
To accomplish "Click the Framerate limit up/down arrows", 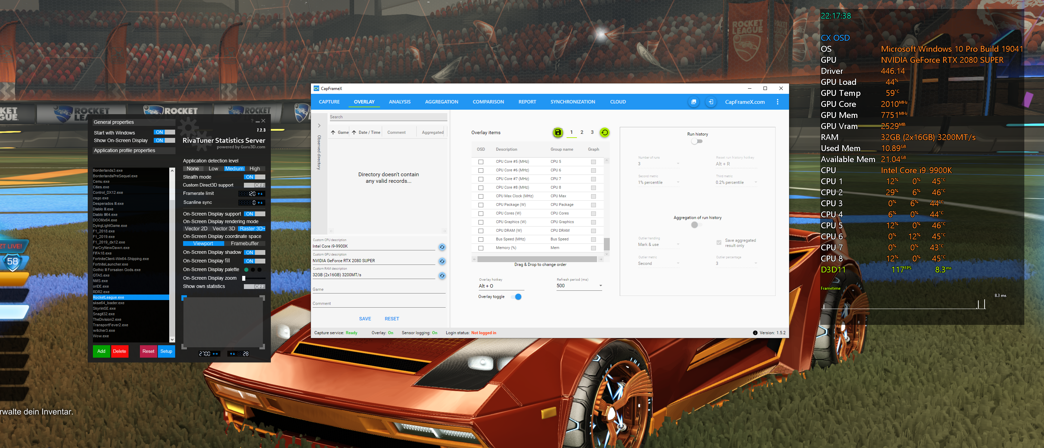I will (260, 194).
